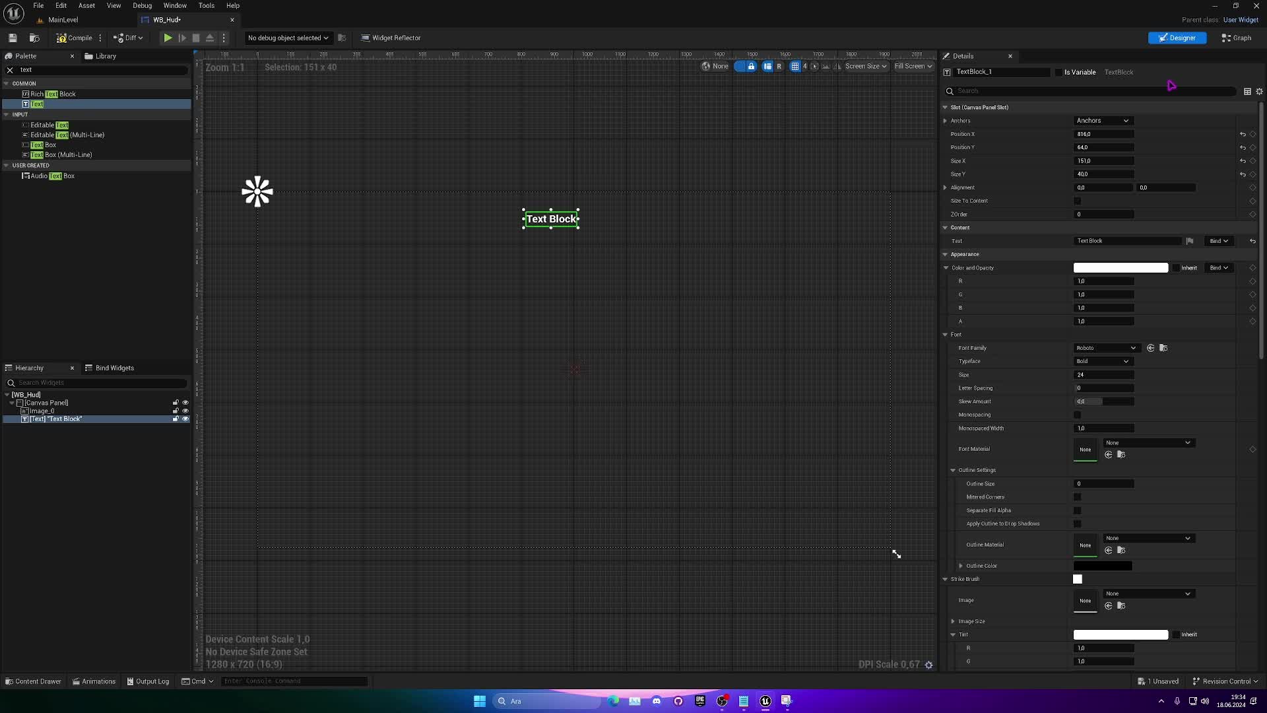Open compile options three-dot menu
The image size is (1267, 713).
pos(100,38)
